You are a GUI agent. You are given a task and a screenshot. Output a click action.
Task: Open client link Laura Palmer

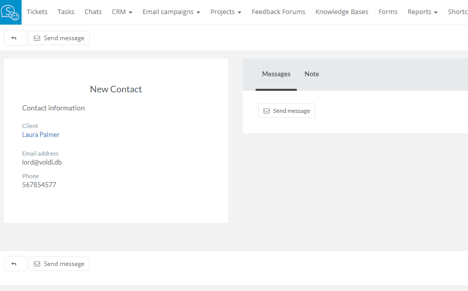pos(41,135)
